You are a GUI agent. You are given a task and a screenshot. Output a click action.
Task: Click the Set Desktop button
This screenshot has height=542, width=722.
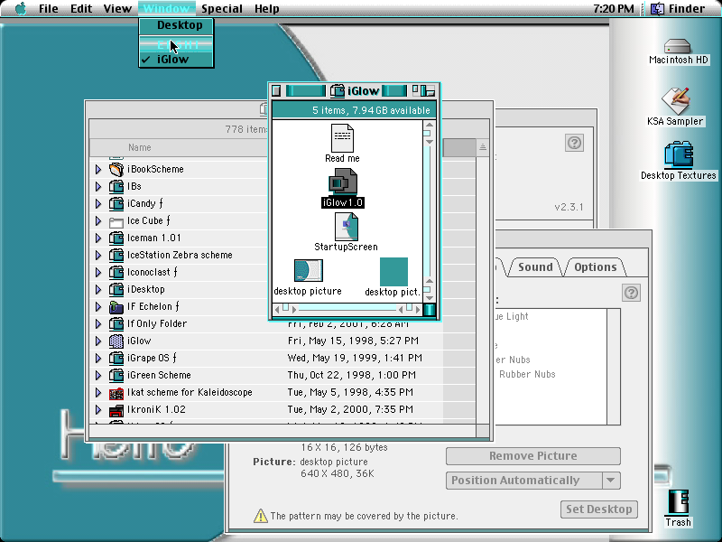[599, 509]
